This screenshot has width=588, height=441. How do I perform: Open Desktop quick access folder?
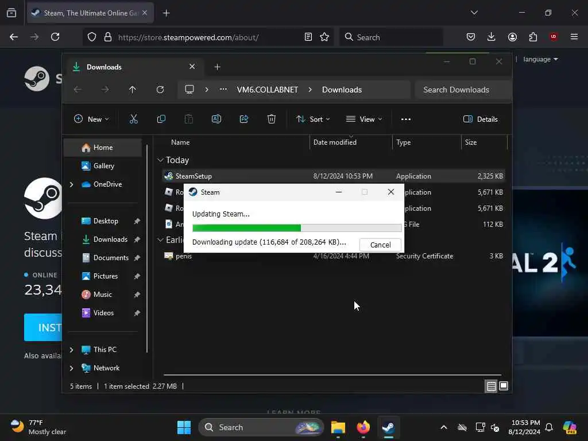105,221
